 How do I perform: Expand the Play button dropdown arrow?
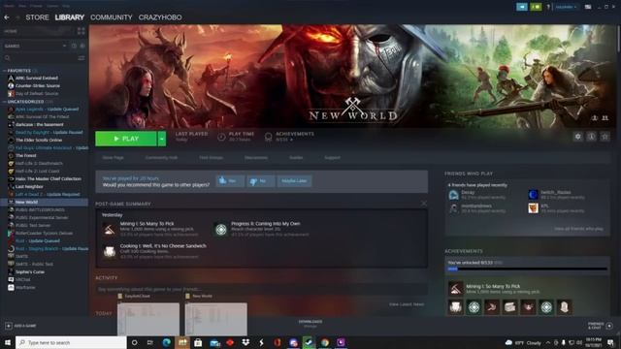click(x=162, y=139)
